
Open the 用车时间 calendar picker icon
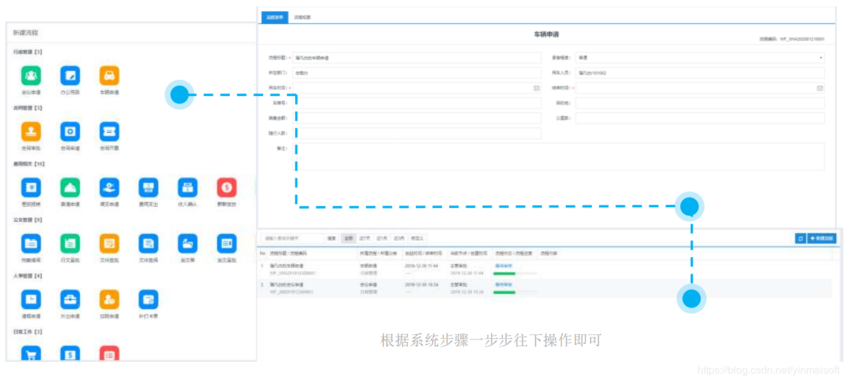point(536,88)
